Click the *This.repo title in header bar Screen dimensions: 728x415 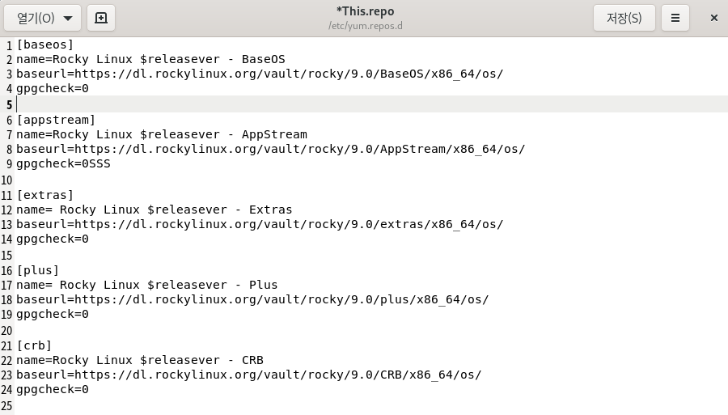pos(366,11)
